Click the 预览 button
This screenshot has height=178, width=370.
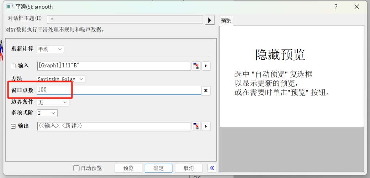[x=128, y=168]
